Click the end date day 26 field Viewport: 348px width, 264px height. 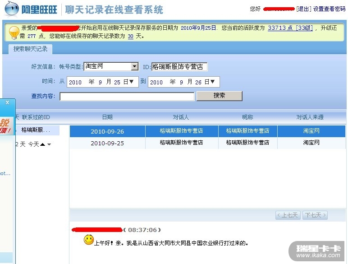click(198, 82)
